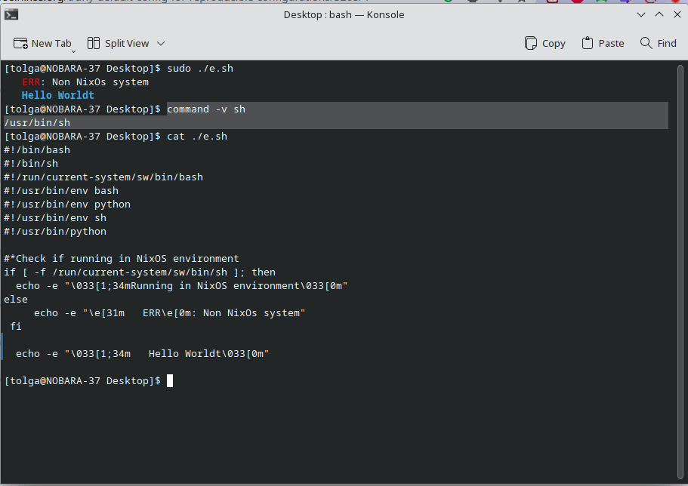The width and height of the screenshot is (688, 486).
Task: Click the New Tab icon in the toolbar
Action: [x=20, y=43]
